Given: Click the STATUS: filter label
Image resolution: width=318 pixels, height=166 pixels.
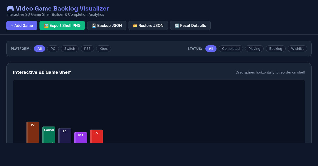Looking at the screenshot, I should coord(195,49).
